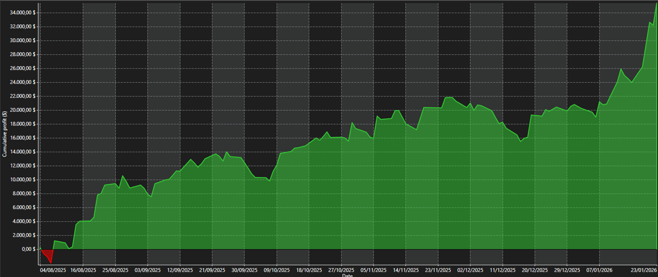Image resolution: width=658 pixels, height=277 pixels.
Task: Select the 11/12/2025 date label
Action: pyautogui.click(x=503, y=270)
